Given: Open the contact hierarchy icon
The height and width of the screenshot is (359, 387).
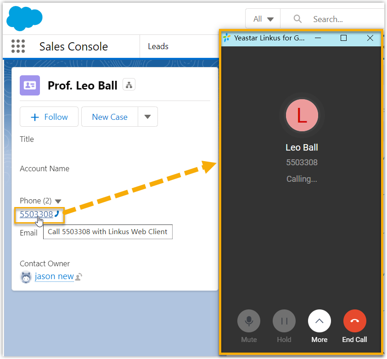Looking at the screenshot, I should click(x=129, y=85).
